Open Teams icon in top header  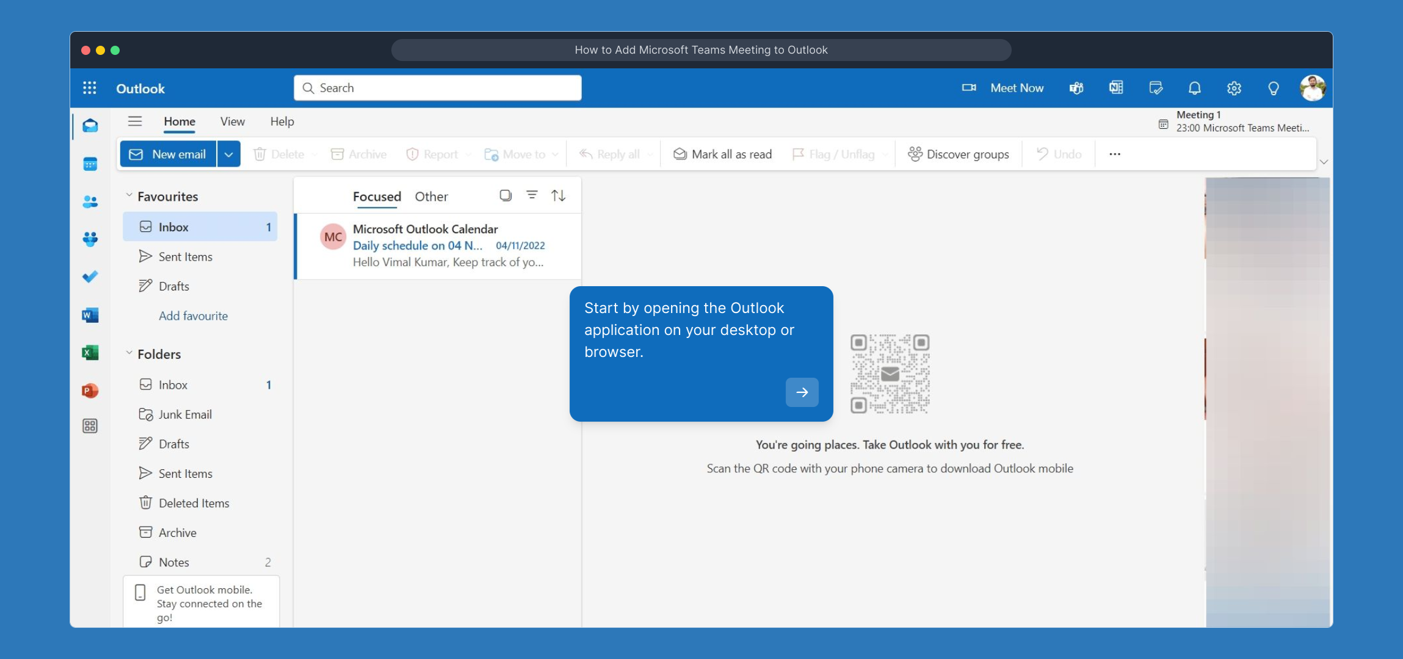1076,88
